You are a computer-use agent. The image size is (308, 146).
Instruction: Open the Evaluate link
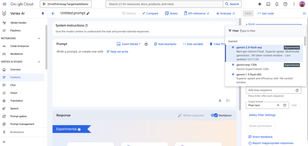226,13
